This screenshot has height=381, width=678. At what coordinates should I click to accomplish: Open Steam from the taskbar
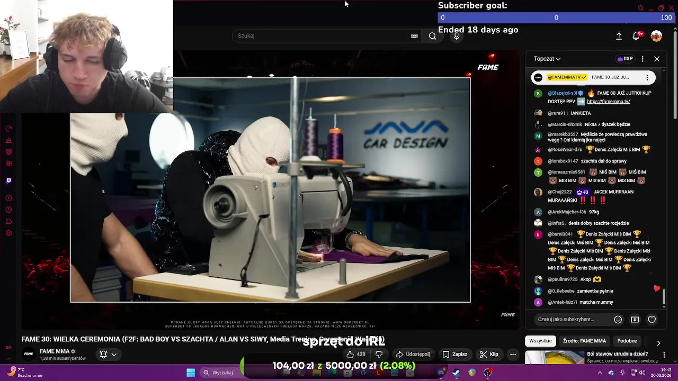click(x=456, y=373)
